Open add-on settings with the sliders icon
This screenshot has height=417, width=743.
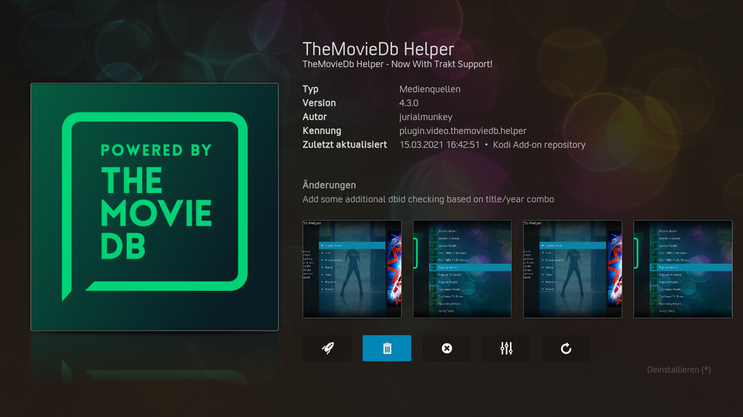[x=506, y=348]
